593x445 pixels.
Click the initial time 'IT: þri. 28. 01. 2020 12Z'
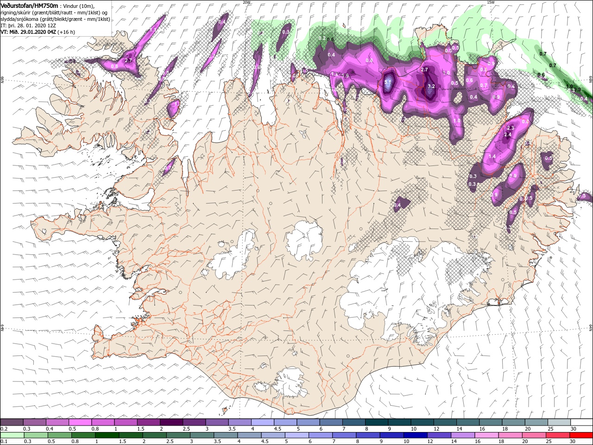[28, 25]
